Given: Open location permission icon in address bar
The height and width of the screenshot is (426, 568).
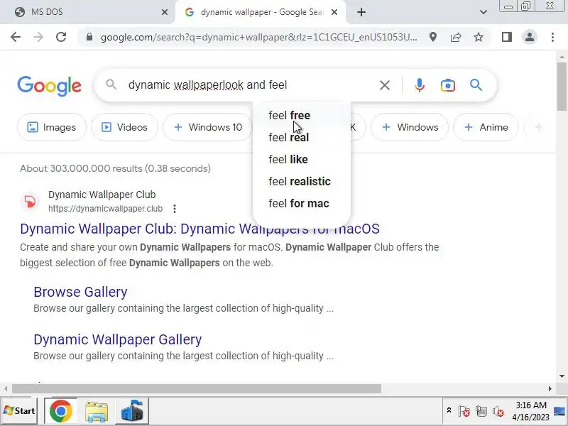Looking at the screenshot, I should click(x=433, y=37).
